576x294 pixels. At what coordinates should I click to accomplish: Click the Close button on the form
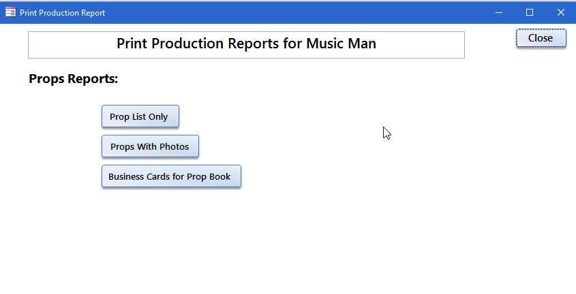click(541, 38)
